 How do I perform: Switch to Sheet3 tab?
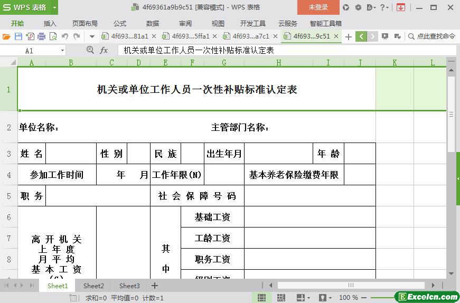click(x=129, y=286)
